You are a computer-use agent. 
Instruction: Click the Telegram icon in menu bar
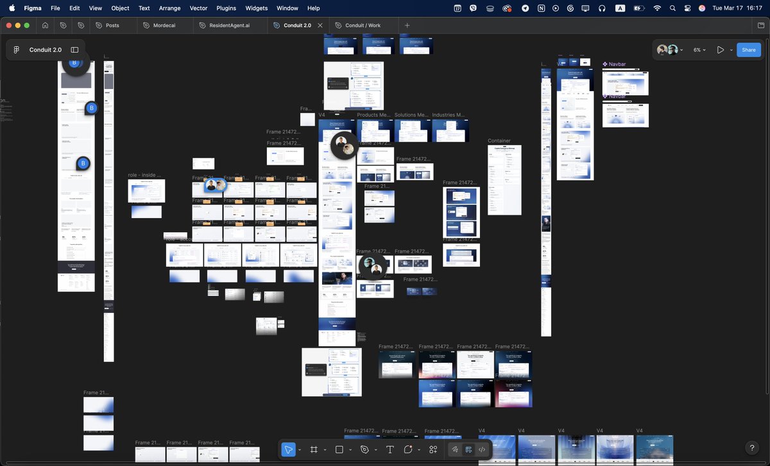[525, 8]
